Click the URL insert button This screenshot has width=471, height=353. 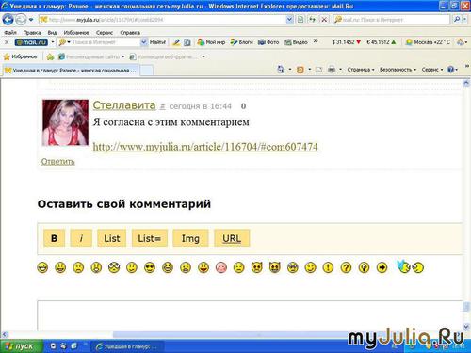pyautogui.click(x=232, y=238)
